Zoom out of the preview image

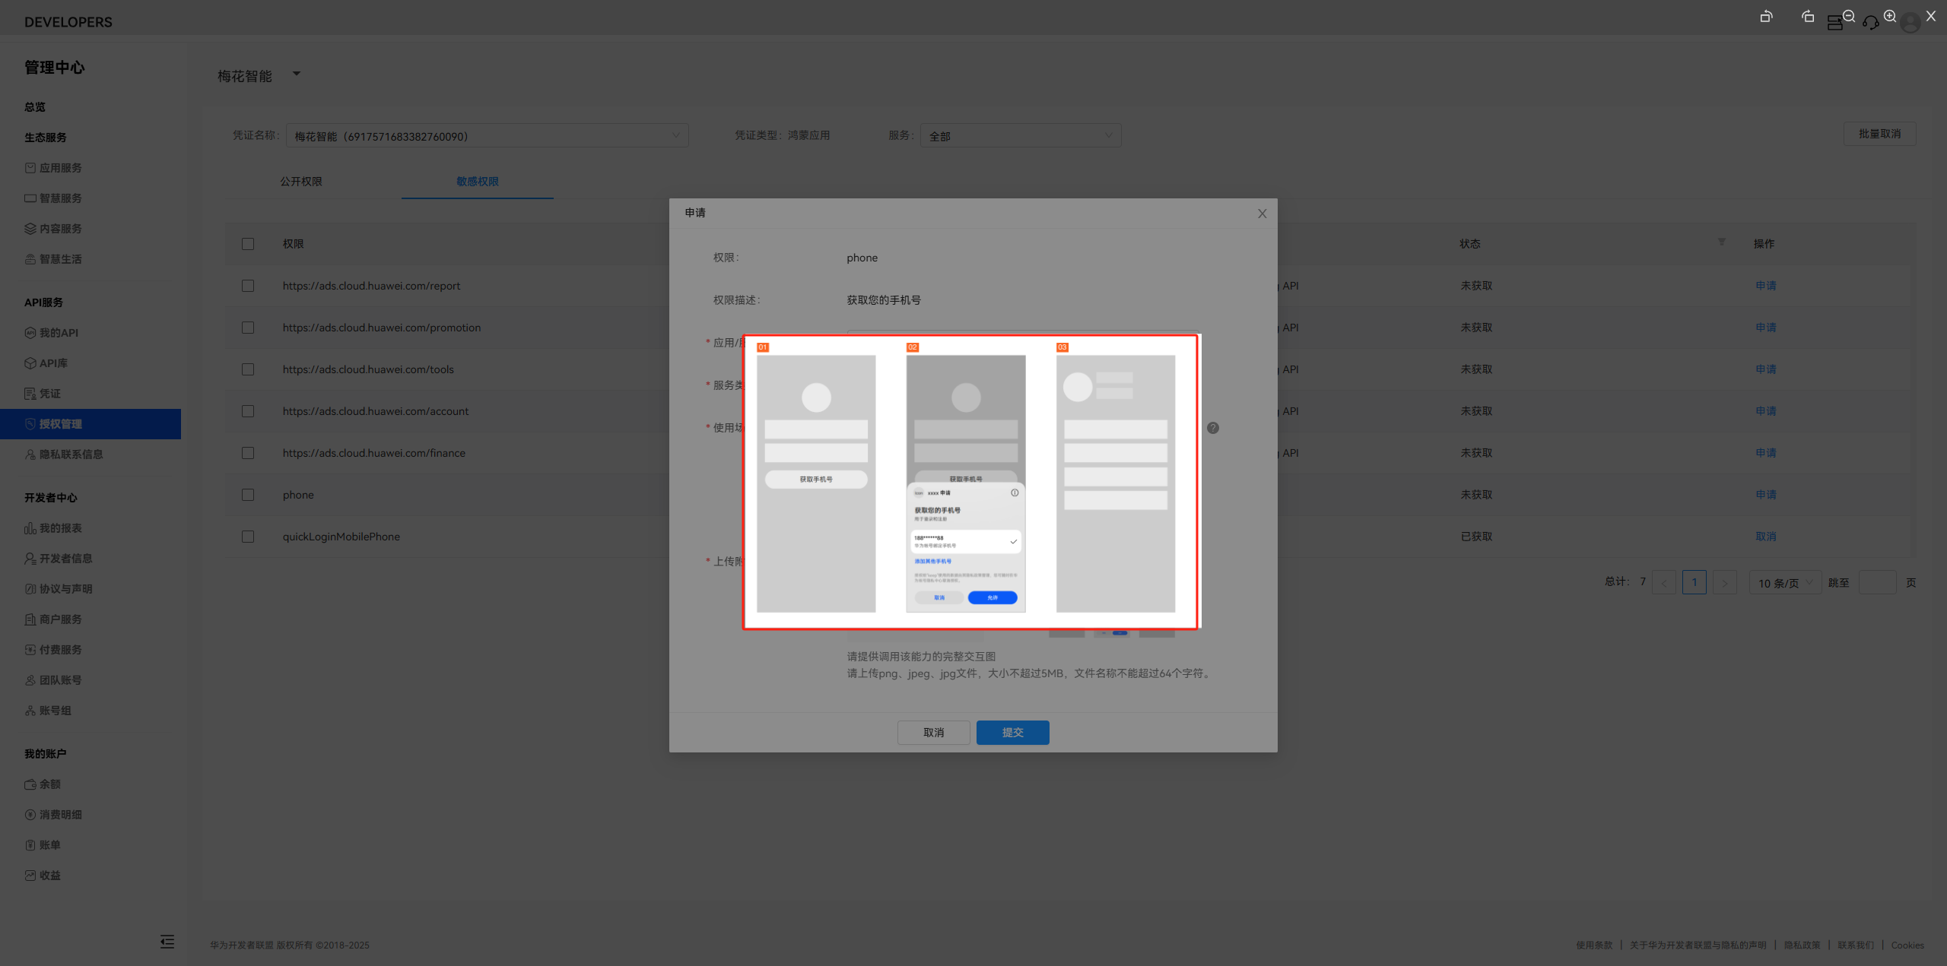1849,16
